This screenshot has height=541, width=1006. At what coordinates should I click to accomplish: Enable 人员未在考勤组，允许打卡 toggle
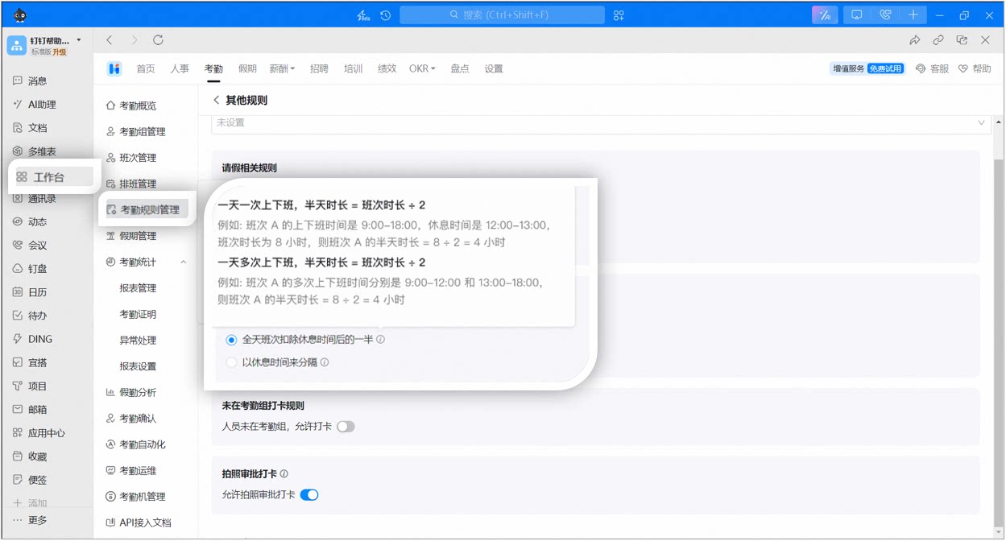(x=346, y=426)
